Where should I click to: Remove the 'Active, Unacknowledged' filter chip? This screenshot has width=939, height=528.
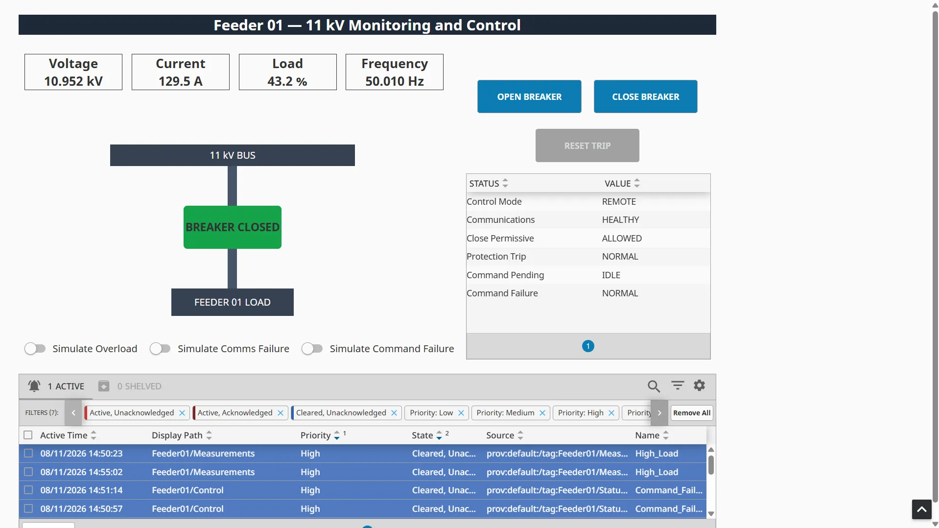point(182,413)
